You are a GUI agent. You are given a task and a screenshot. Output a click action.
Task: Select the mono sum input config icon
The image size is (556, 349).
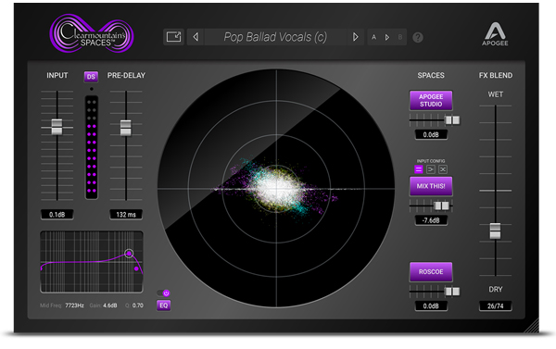tap(431, 169)
